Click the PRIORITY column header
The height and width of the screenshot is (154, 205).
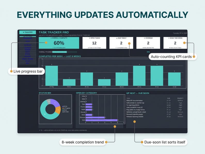(180, 98)
